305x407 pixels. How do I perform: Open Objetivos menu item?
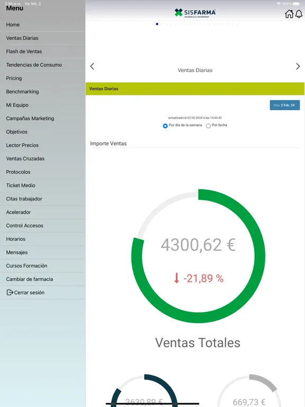(42, 132)
